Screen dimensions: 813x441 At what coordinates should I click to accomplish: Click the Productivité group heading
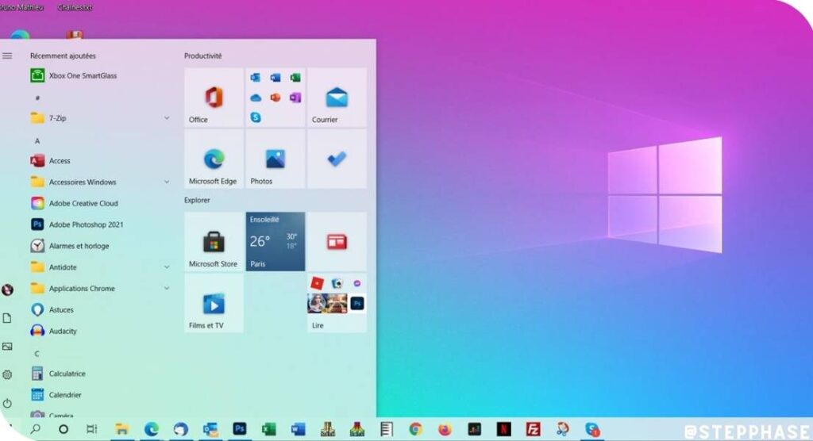click(x=202, y=56)
